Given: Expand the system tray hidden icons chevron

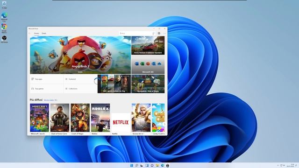Looking at the screenshot, I should point(278,165).
